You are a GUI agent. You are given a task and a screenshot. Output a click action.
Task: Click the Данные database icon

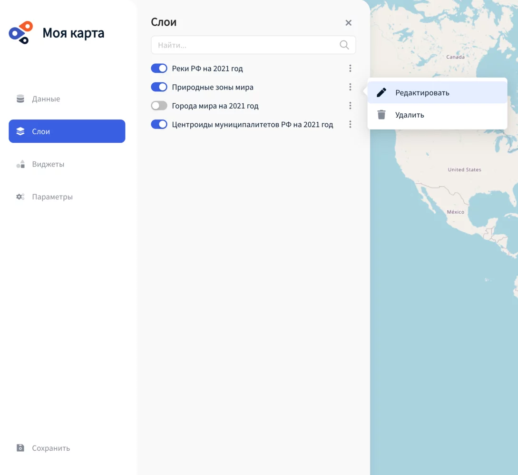click(20, 99)
